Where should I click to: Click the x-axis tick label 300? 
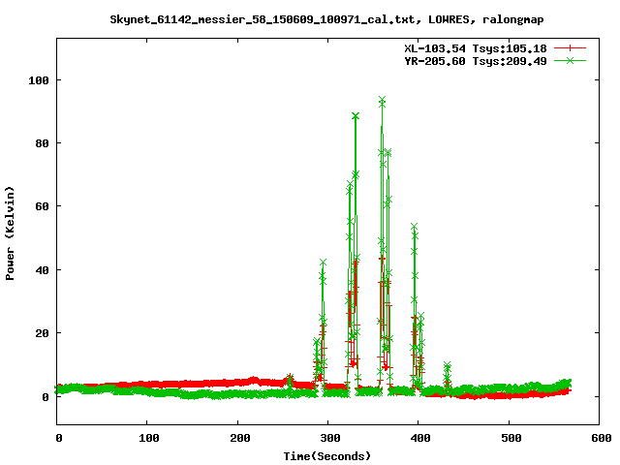coord(328,439)
